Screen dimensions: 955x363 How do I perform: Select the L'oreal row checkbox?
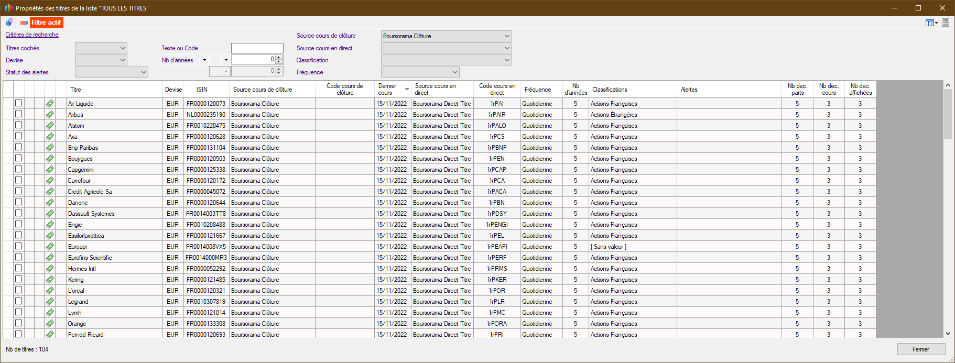[x=19, y=290]
